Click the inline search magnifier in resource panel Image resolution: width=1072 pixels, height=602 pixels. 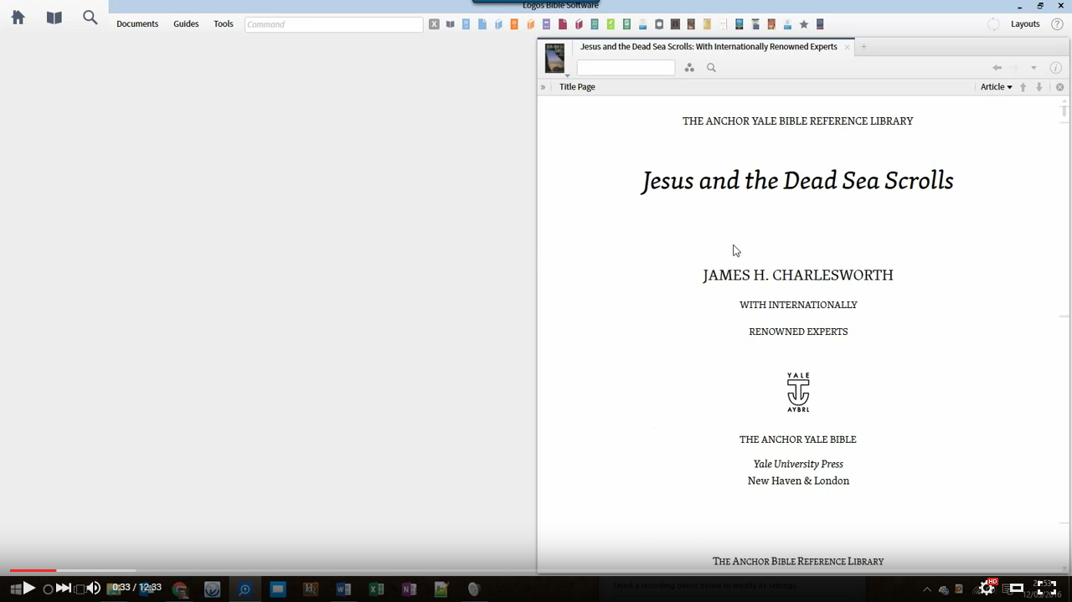coord(711,68)
